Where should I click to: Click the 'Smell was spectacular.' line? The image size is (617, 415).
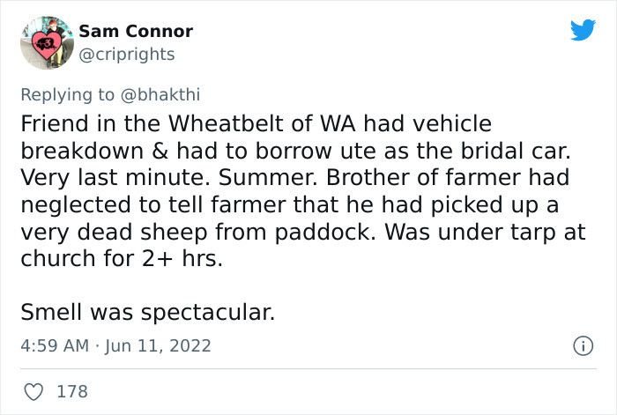coord(147,313)
